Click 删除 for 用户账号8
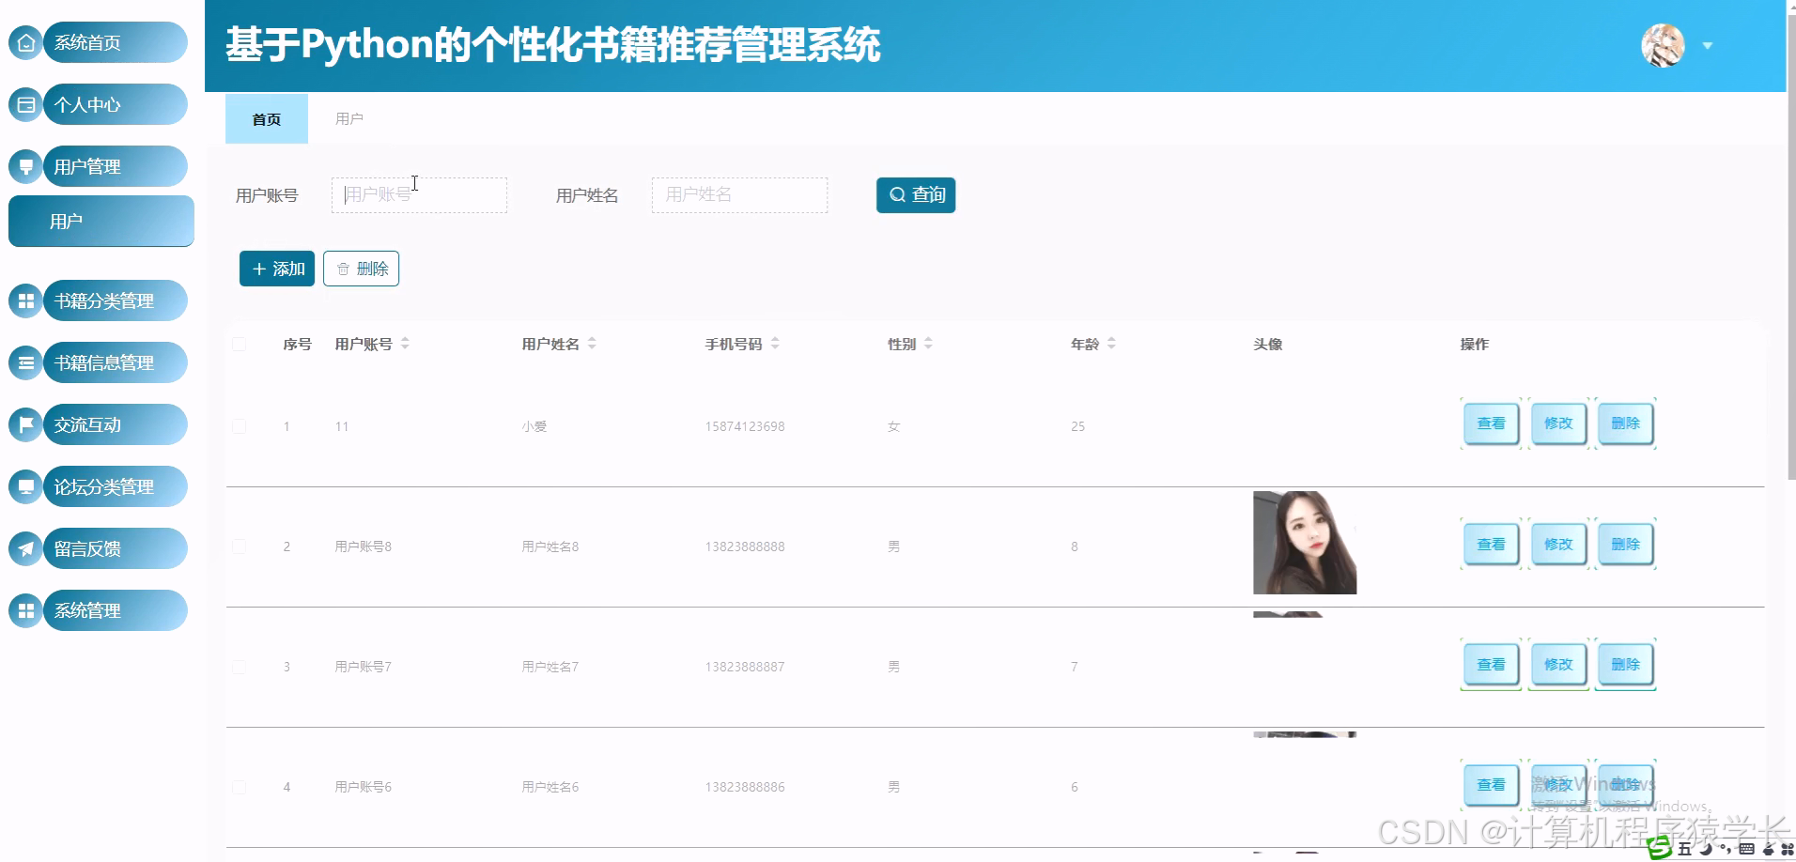This screenshot has height=862, width=1796. (1626, 544)
